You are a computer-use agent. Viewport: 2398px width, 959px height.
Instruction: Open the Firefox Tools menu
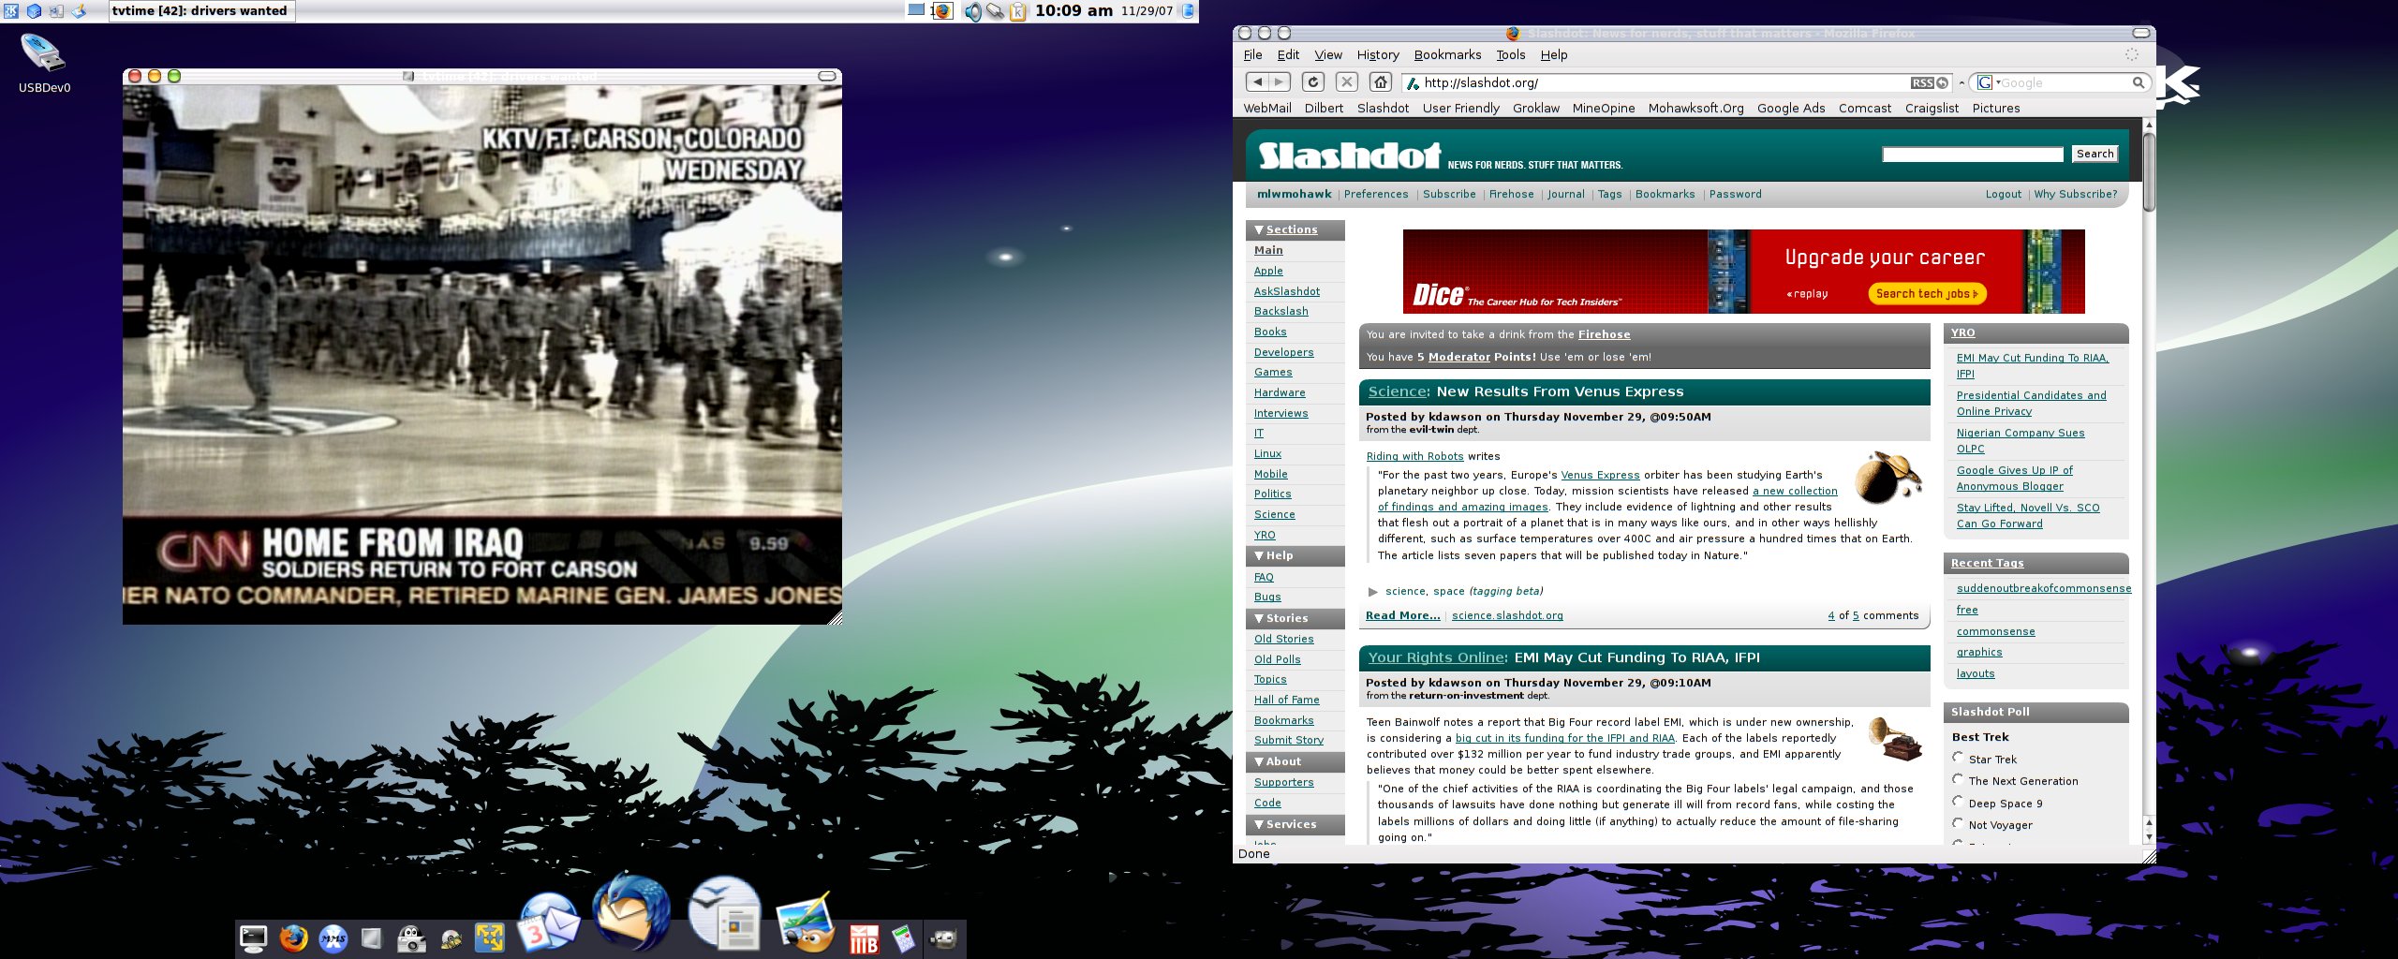(1510, 55)
